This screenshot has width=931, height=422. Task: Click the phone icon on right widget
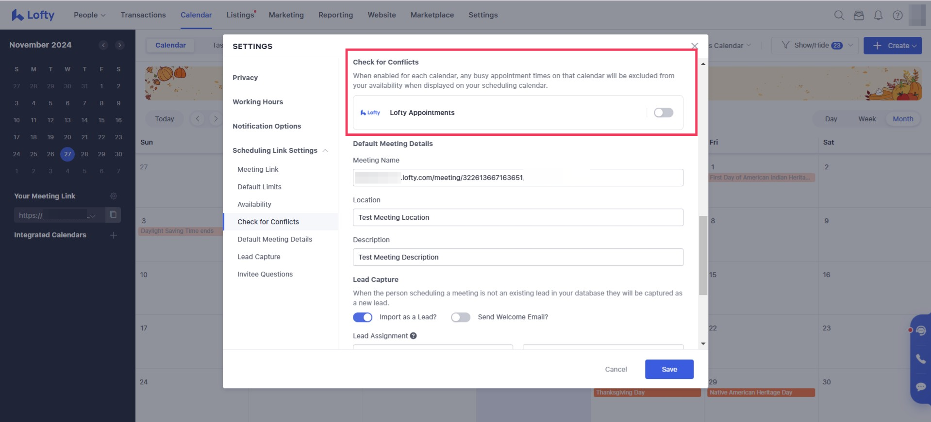tap(920, 359)
